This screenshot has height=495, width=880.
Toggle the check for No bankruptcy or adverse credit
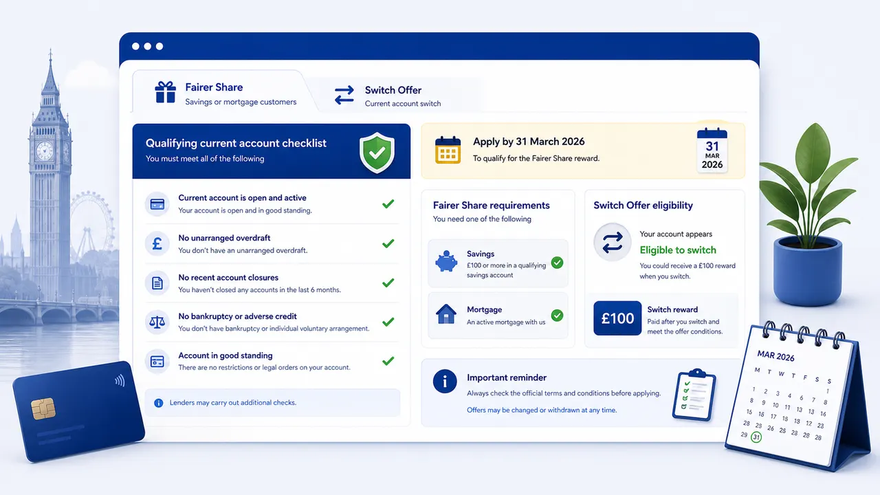(388, 322)
